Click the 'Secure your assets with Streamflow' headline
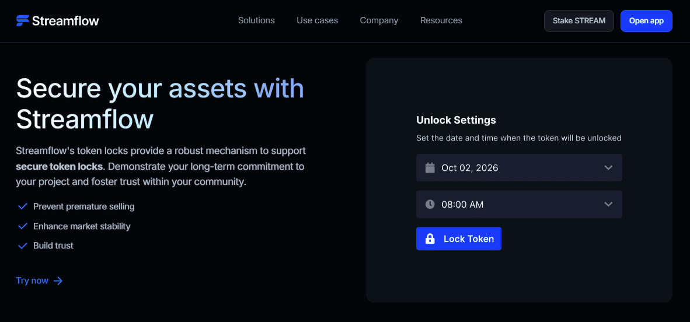The height and width of the screenshot is (322, 690). pyautogui.click(x=160, y=103)
